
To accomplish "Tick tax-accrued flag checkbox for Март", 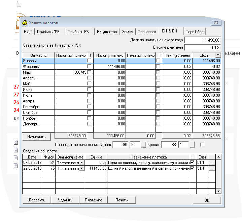I will (89, 72).
